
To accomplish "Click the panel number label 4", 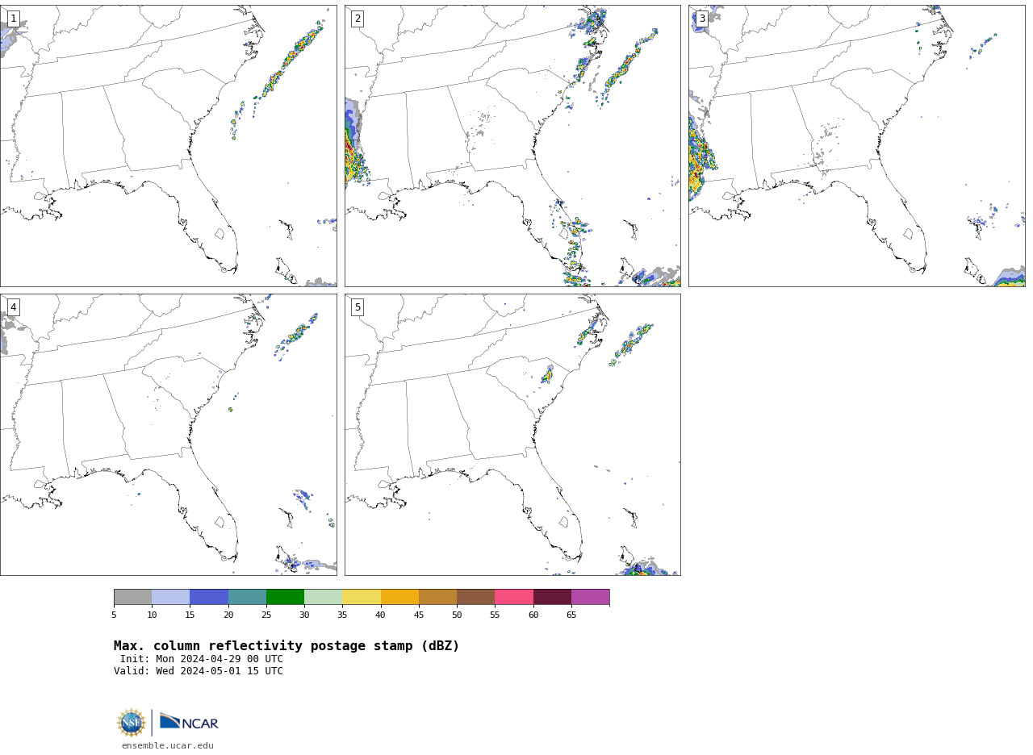I will pyautogui.click(x=13, y=307).
